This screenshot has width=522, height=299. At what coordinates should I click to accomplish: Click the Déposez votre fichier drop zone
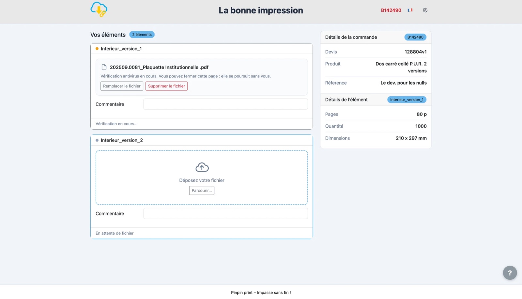(x=202, y=178)
